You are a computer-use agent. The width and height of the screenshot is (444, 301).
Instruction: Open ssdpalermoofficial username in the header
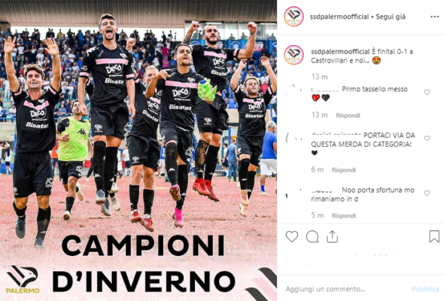(x=339, y=17)
